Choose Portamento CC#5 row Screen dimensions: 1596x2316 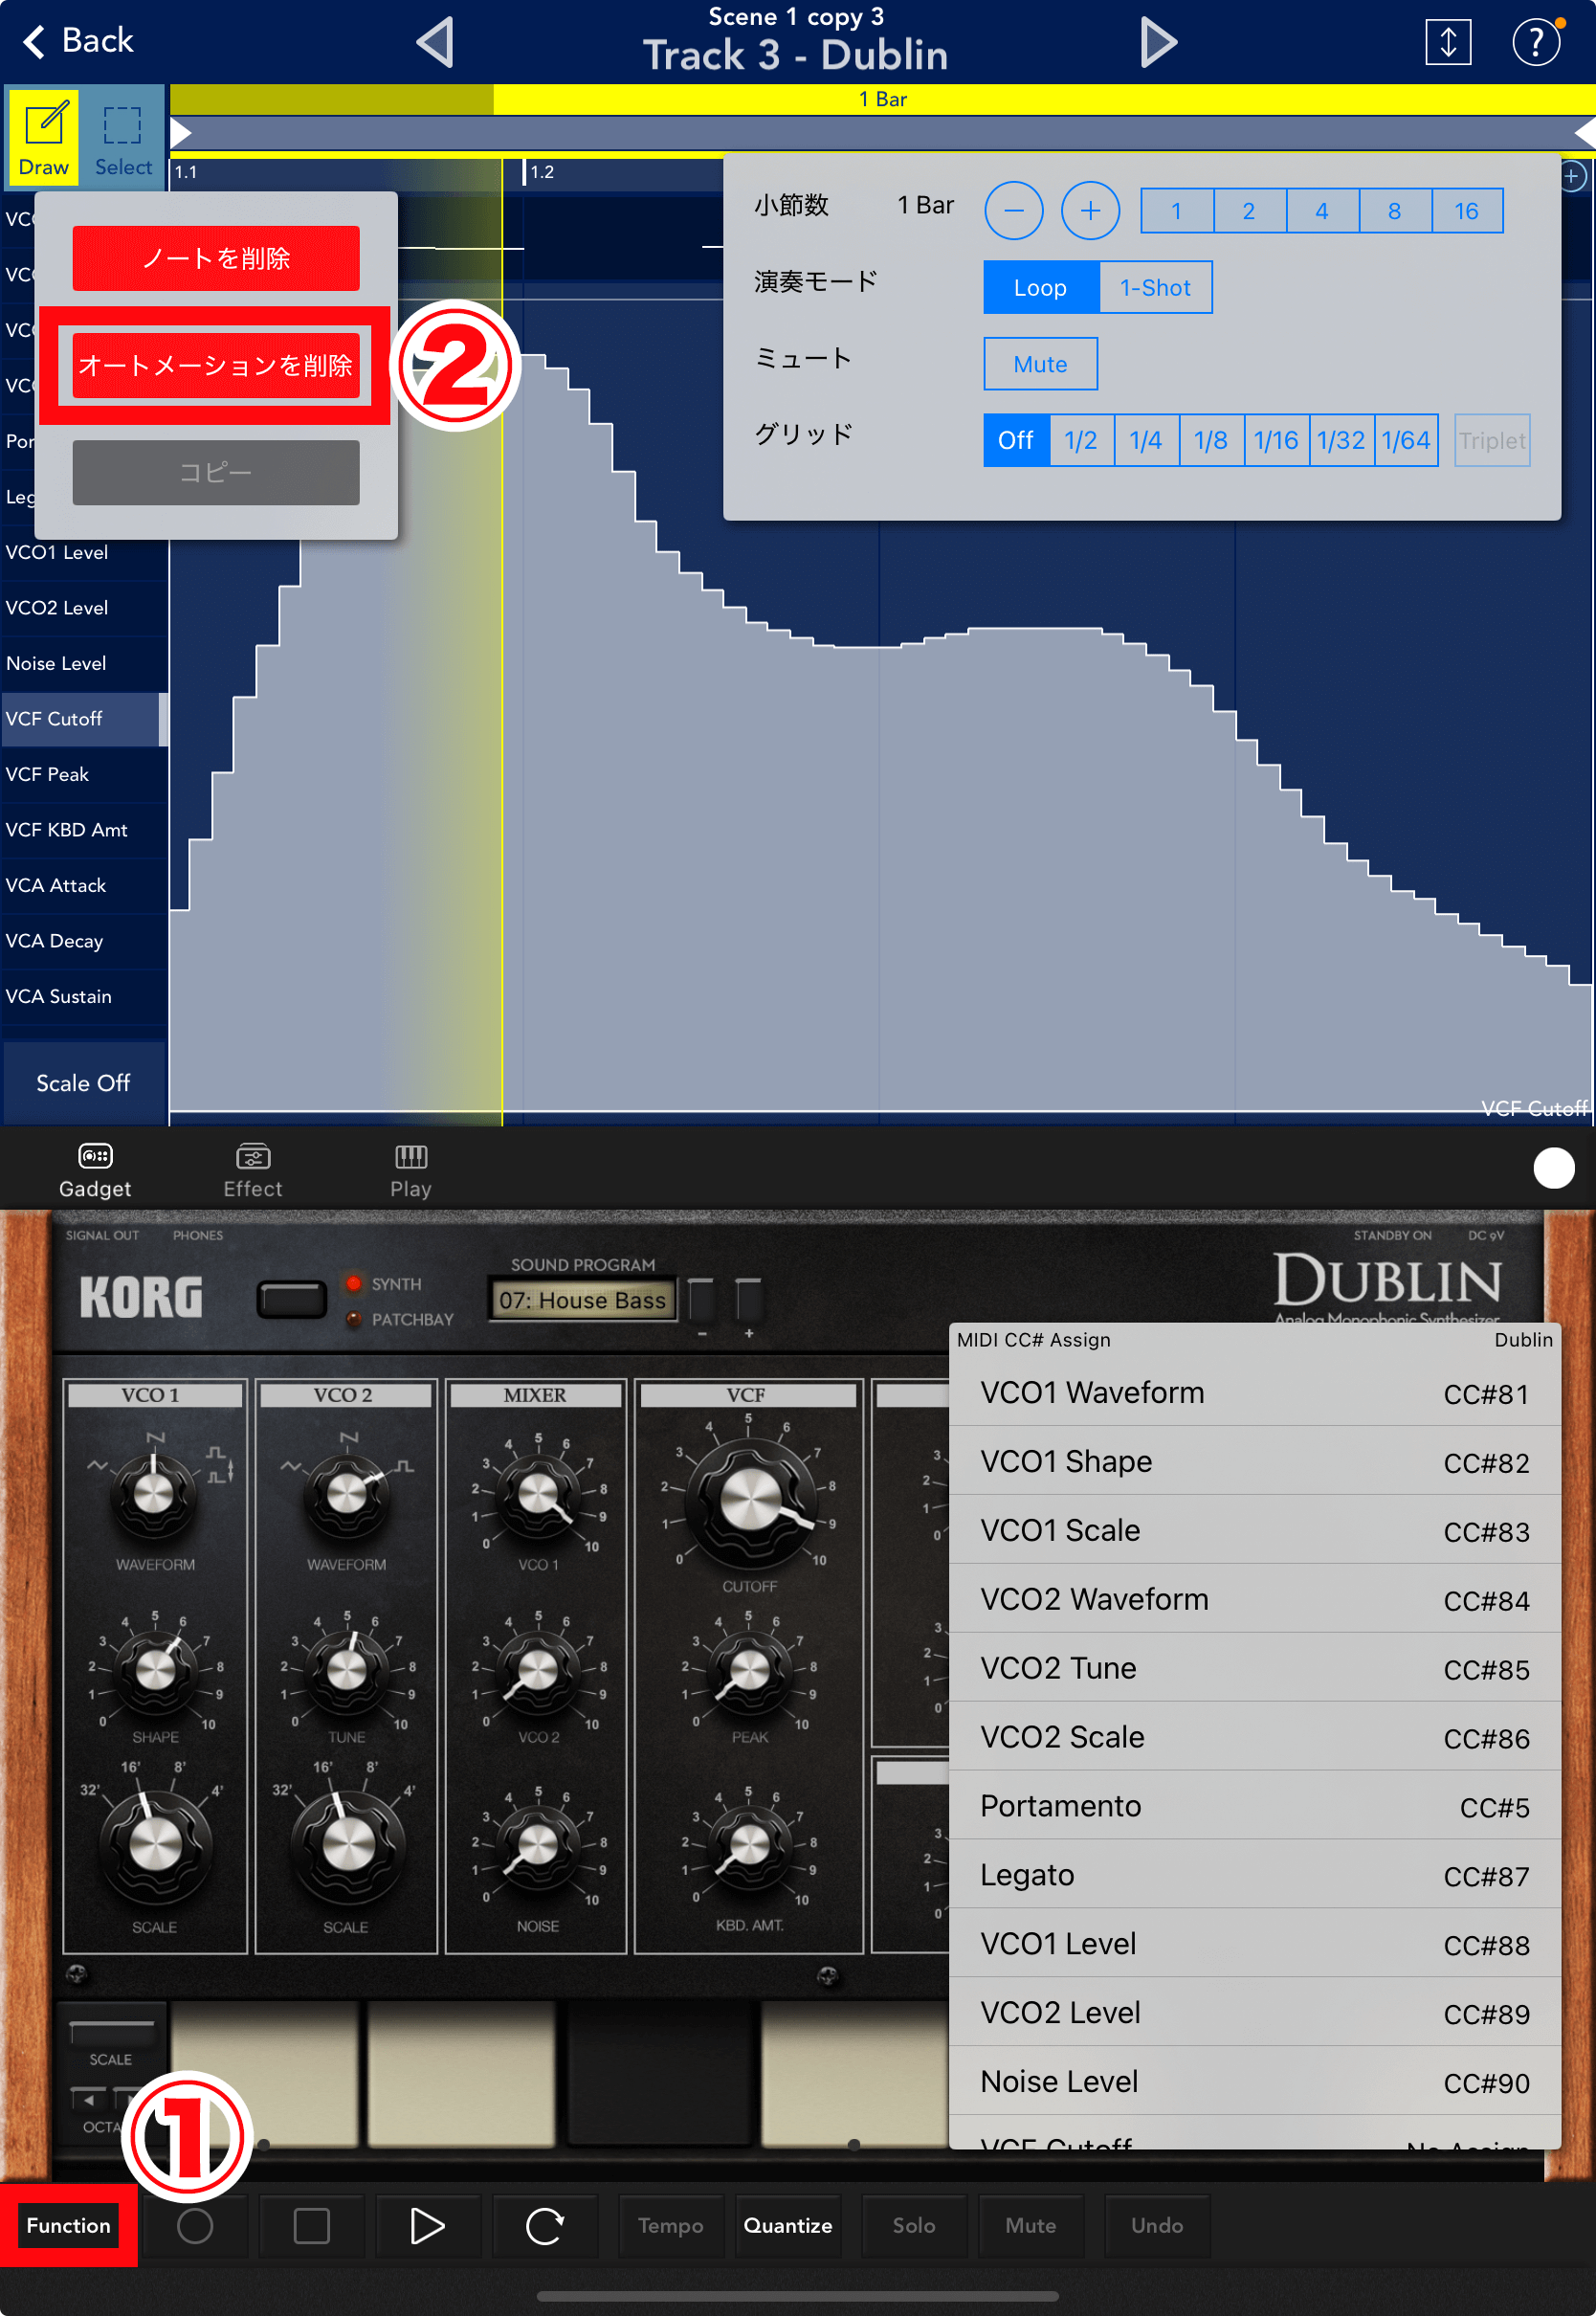[x=1254, y=1806]
